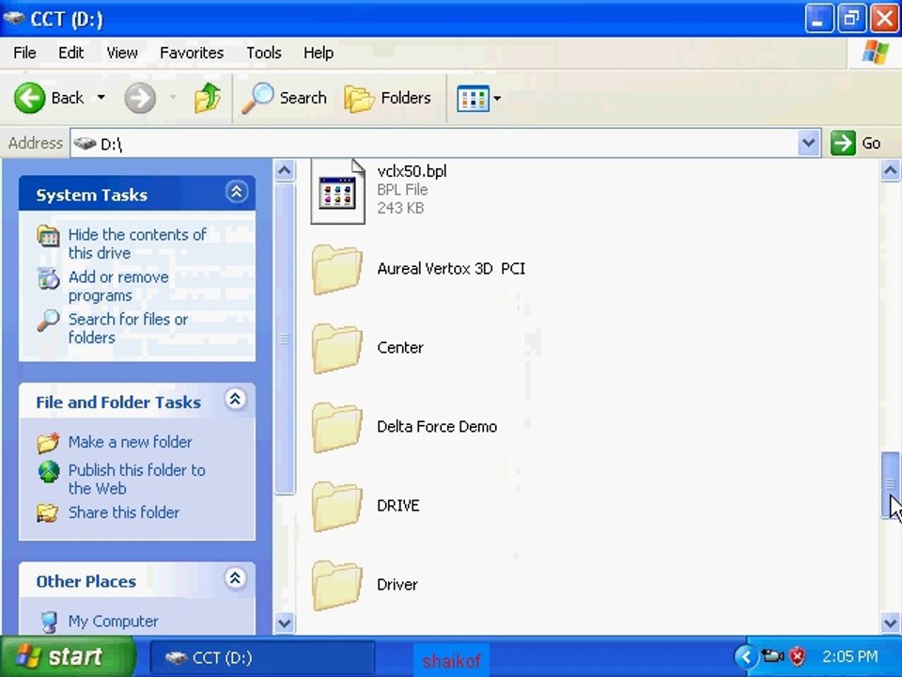
Task: Click the Publish folder globe icon
Action: (48, 471)
